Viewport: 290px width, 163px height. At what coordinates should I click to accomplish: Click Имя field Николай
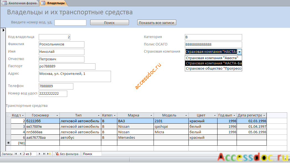pyautogui.click(x=61, y=52)
